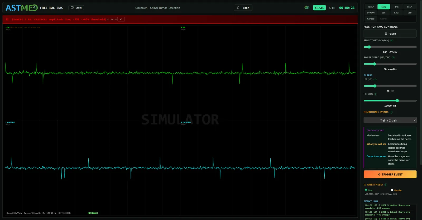The height and width of the screenshot is (220, 422).
Task: Click the (NORMAL) status indicator
Action: pos(93,213)
